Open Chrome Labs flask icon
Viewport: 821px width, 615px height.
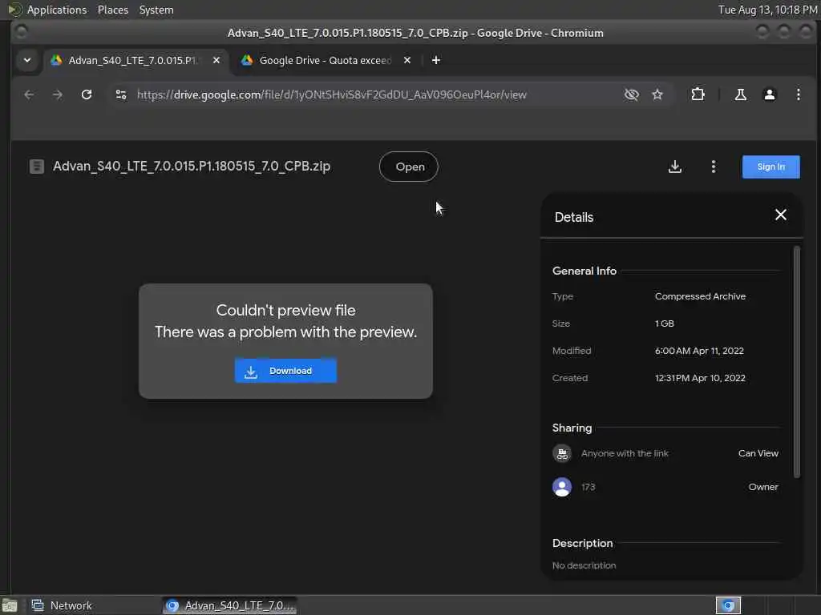(x=740, y=94)
